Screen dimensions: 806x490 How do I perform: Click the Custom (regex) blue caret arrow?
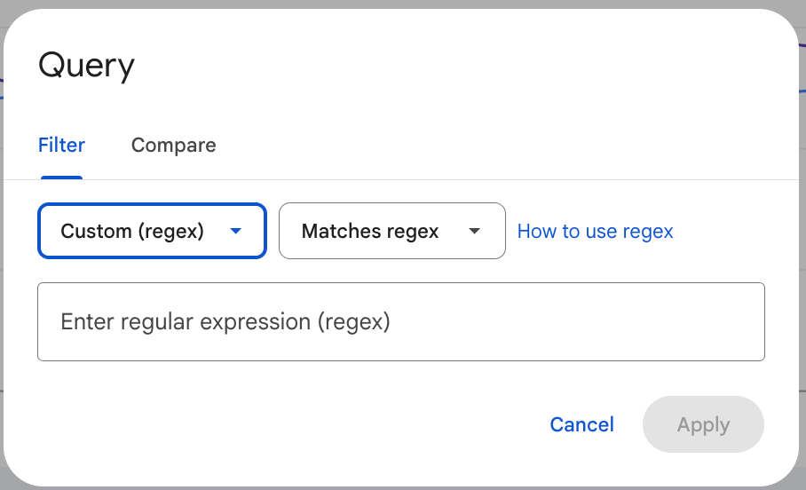pos(235,231)
